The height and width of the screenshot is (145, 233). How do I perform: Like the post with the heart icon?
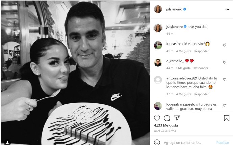click(157, 118)
